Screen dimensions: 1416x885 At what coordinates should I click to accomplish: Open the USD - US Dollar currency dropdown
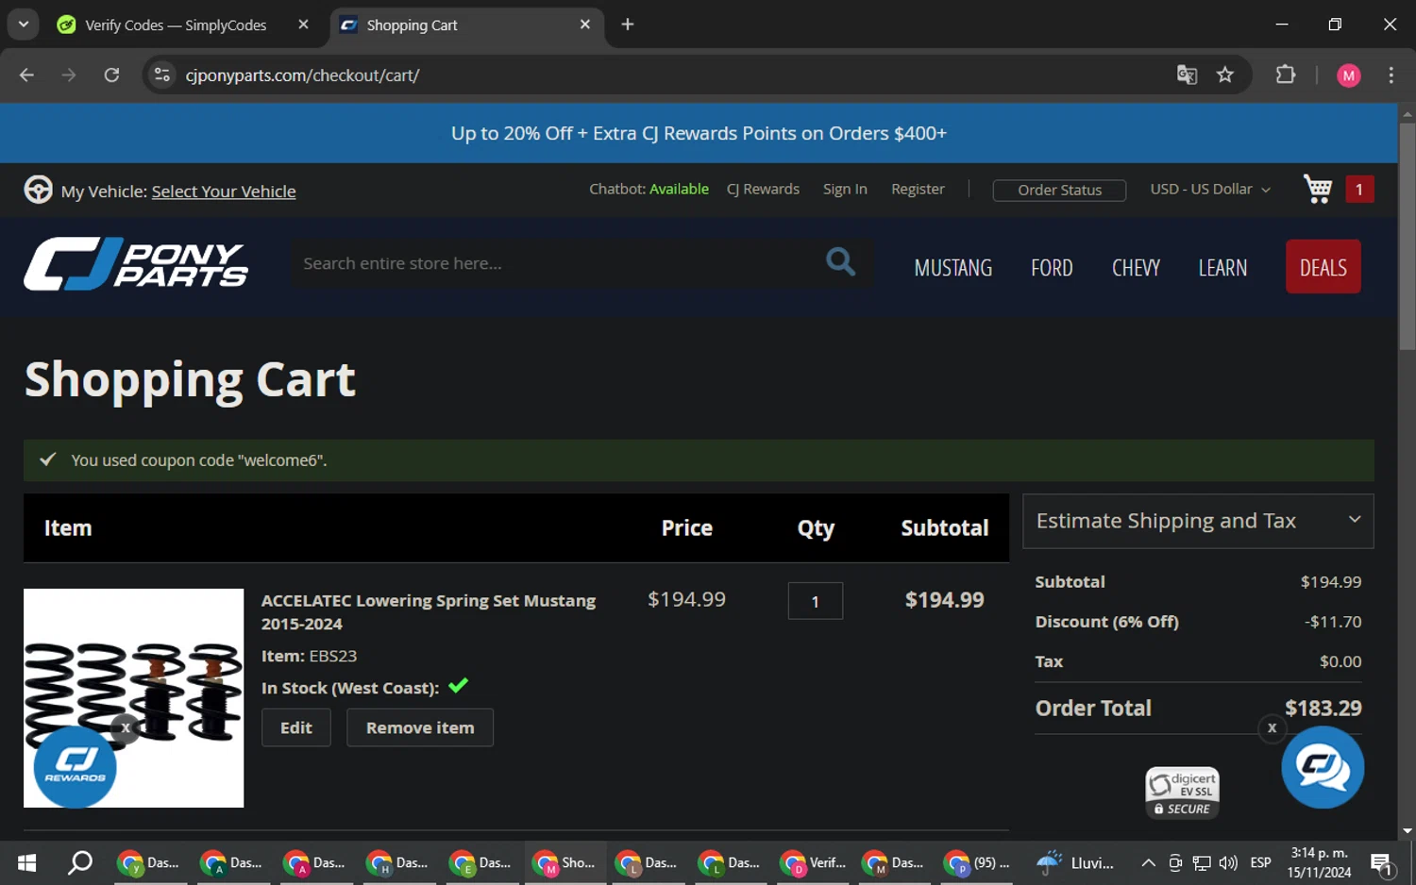[x=1210, y=189]
